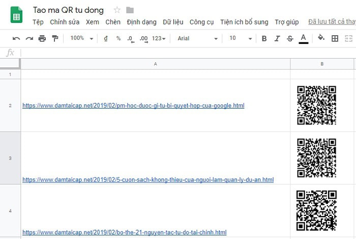Open the Xem menu
The image size is (356, 239).
pyautogui.click(x=93, y=22)
